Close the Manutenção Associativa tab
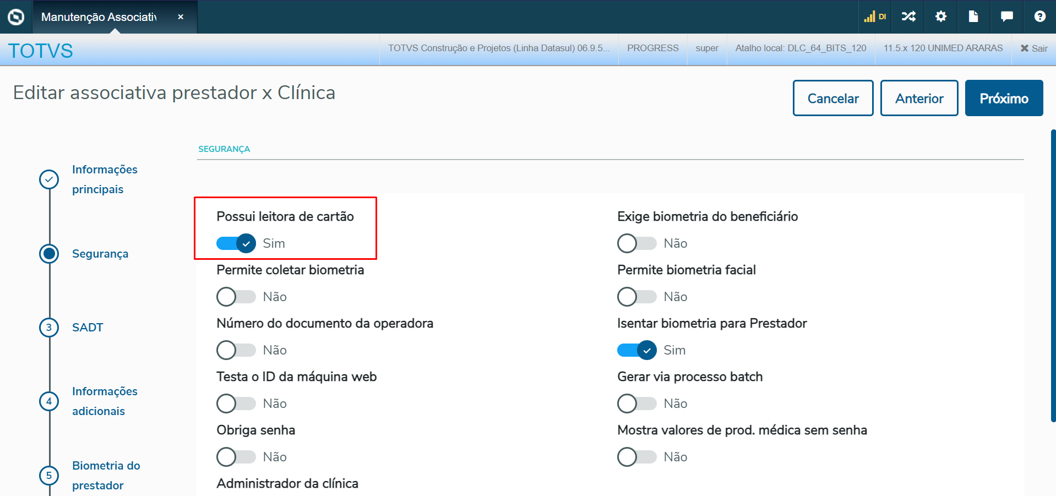Image resolution: width=1056 pixels, height=496 pixels. (x=181, y=17)
